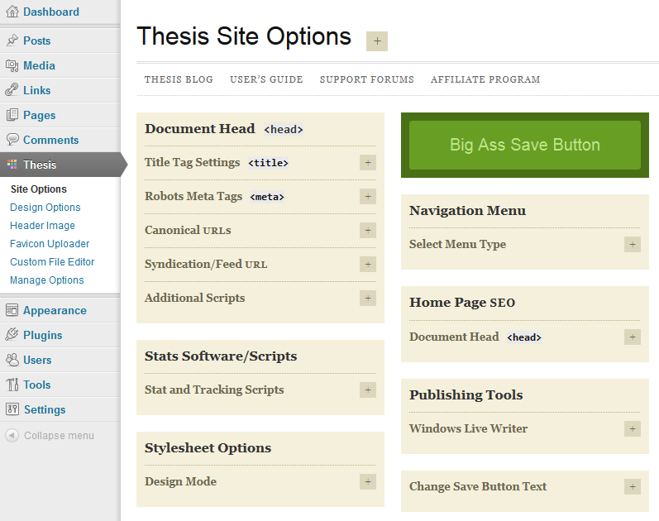Click the Windows Live Writer label
The image size is (659, 521).
(x=469, y=428)
